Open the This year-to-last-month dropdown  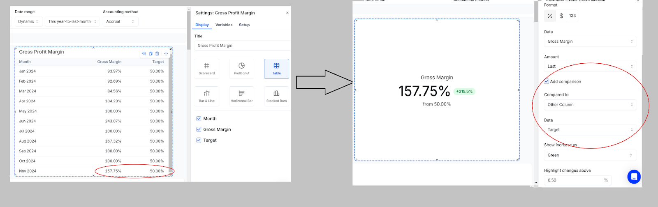point(72,21)
